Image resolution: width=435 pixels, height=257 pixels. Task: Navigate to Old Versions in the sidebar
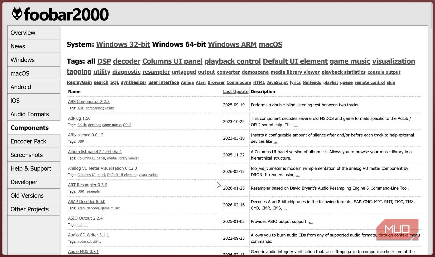coord(27,195)
